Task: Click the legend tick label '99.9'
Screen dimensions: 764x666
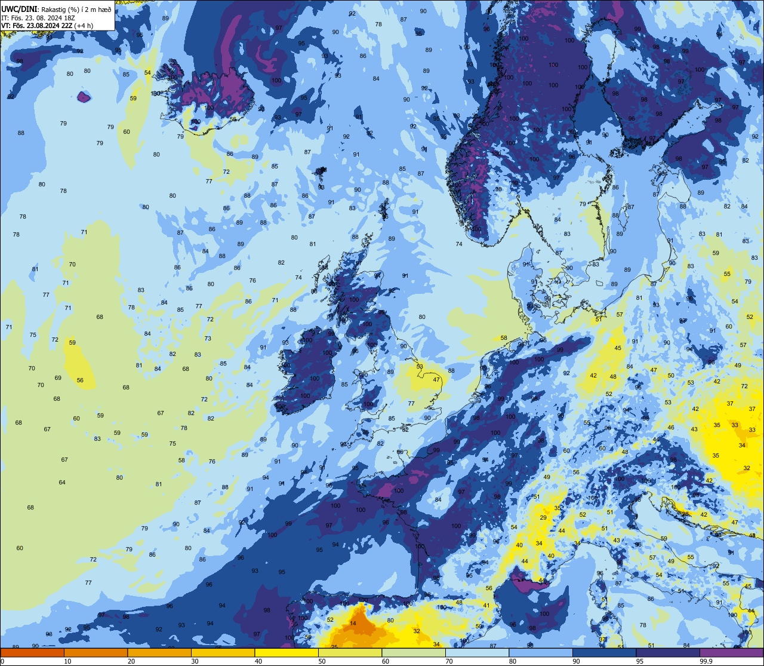Action: click(706, 661)
